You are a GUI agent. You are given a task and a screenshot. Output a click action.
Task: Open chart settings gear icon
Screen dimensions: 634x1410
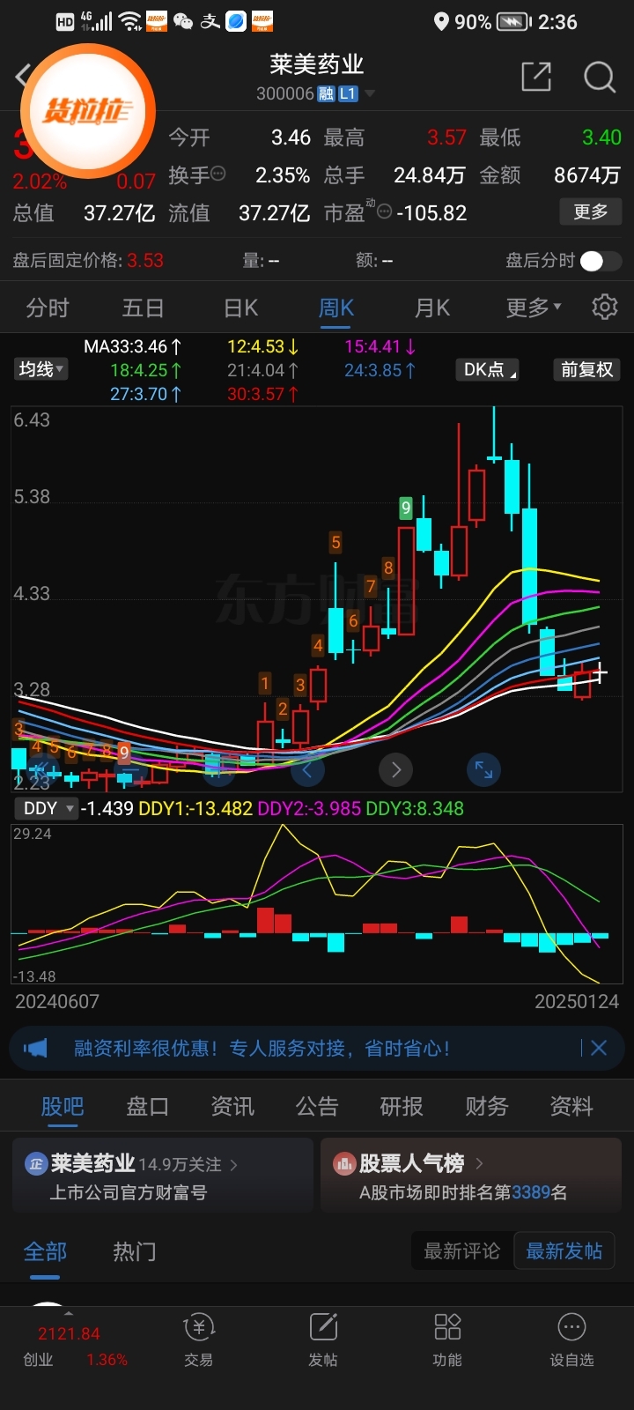tap(605, 307)
